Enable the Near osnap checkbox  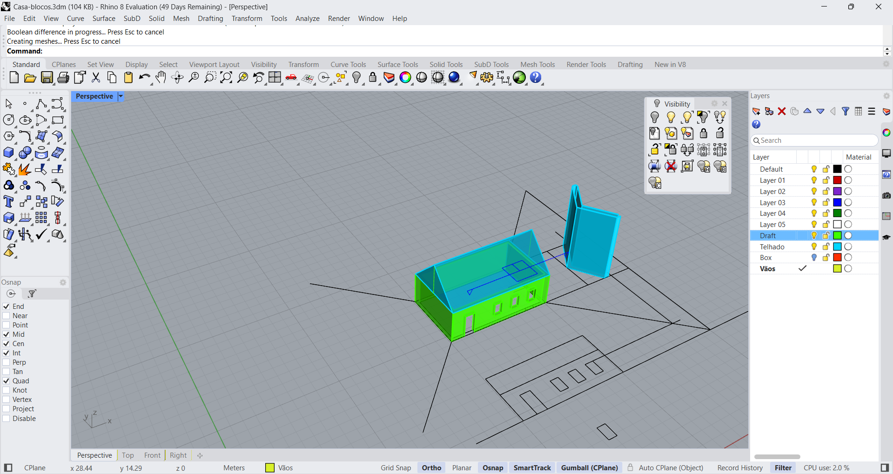click(x=7, y=316)
